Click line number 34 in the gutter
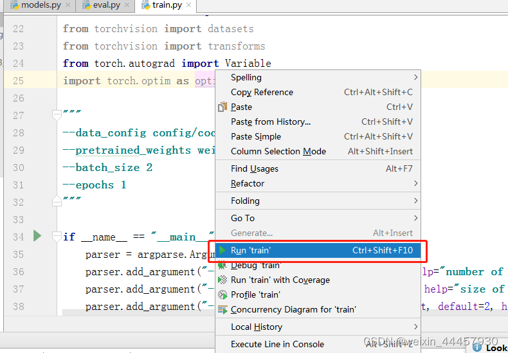This screenshot has width=508, height=353. tap(19, 237)
